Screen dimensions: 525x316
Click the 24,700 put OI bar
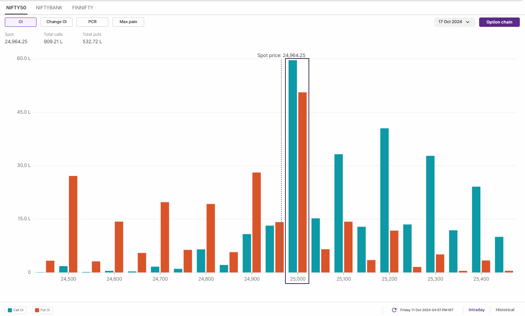[165, 237]
